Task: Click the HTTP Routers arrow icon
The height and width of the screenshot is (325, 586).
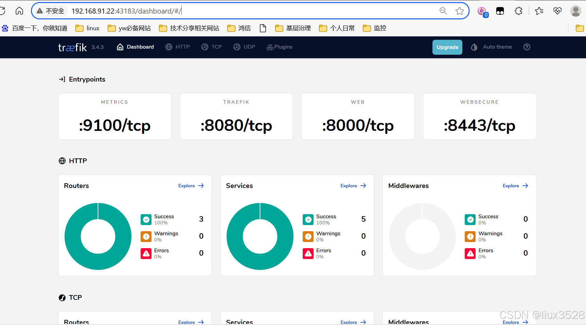Action: tap(201, 186)
